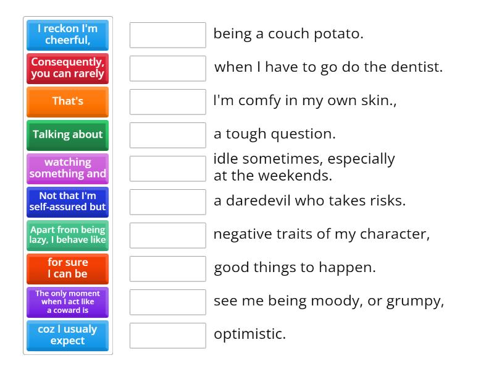Click the answer box beside "optimistic."

pyautogui.click(x=167, y=335)
